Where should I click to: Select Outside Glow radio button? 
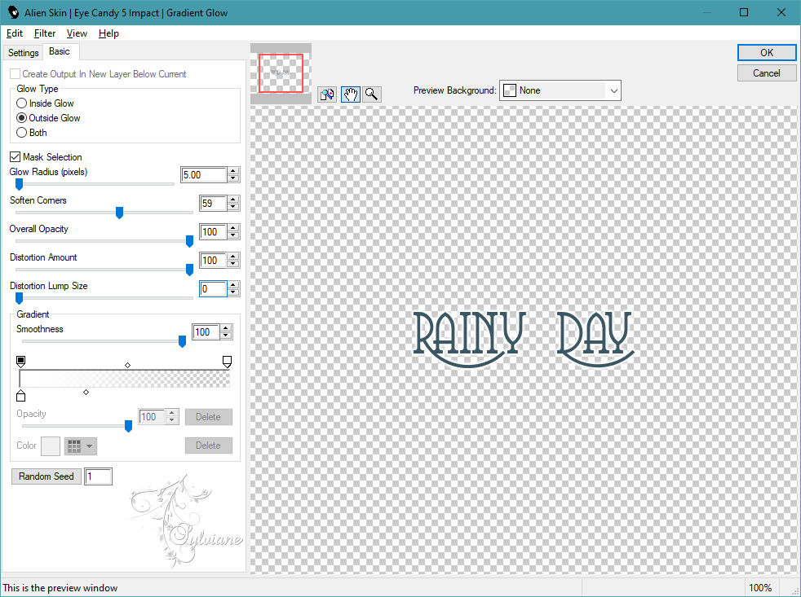click(x=21, y=118)
